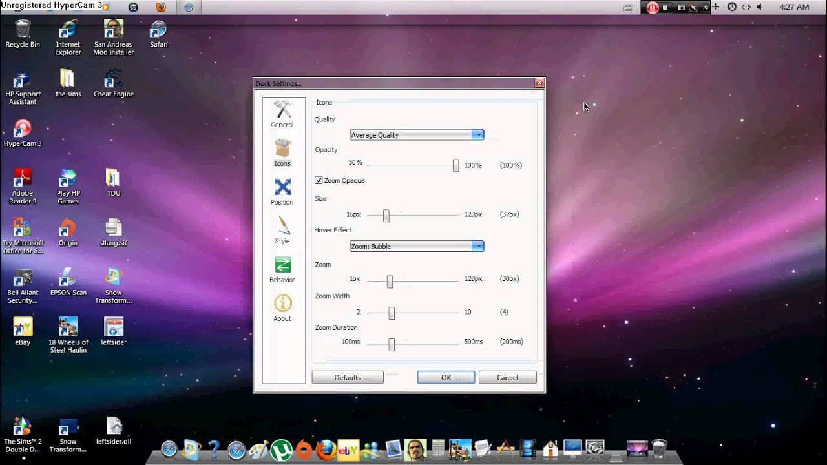Click the 4:27 AM clock
This screenshot has width=827, height=465.
(794, 7)
